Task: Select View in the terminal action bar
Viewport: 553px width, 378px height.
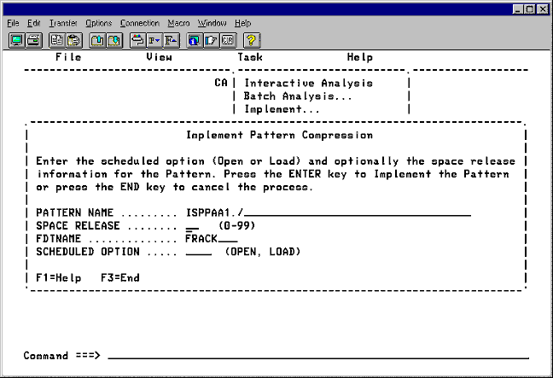Action: pos(159,57)
